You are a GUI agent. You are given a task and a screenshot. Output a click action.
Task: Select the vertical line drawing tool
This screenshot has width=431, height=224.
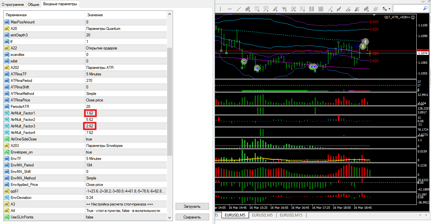tap(221, 9)
